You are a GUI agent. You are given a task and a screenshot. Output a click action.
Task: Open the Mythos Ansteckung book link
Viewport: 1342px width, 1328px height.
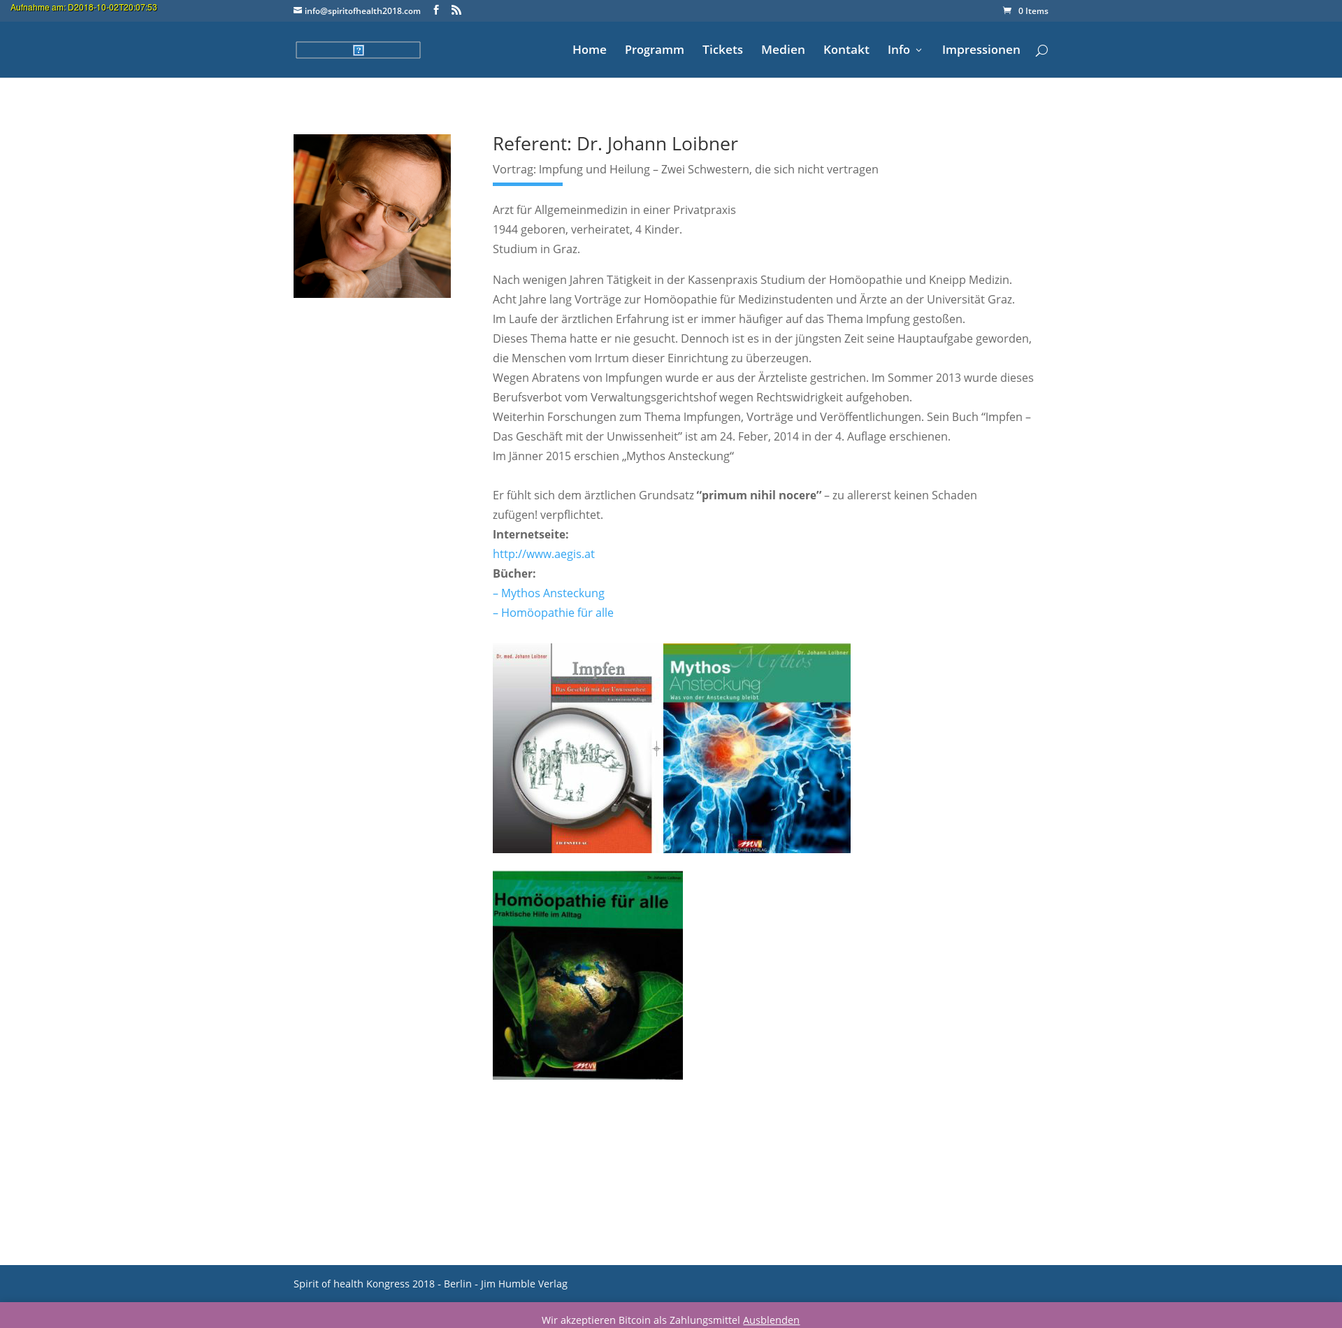click(549, 593)
